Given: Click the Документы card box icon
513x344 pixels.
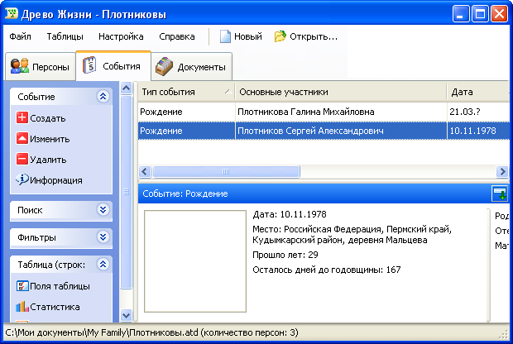Looking at the screenshot, I should (164, 66).
